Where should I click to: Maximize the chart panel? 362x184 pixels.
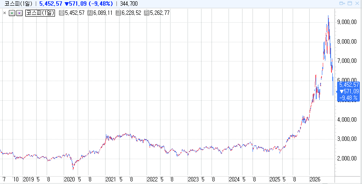coord(350,3)
